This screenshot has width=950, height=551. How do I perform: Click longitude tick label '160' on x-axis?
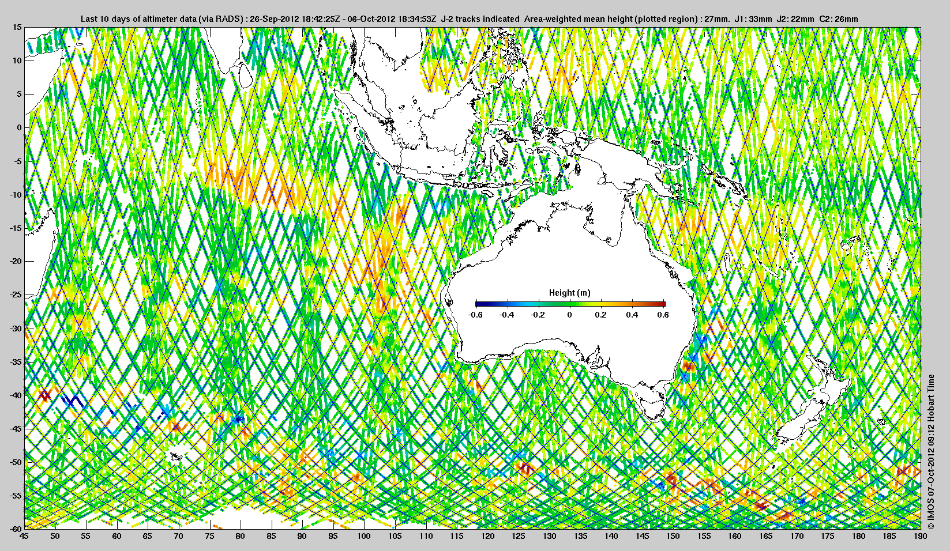(x=735, y=536)
